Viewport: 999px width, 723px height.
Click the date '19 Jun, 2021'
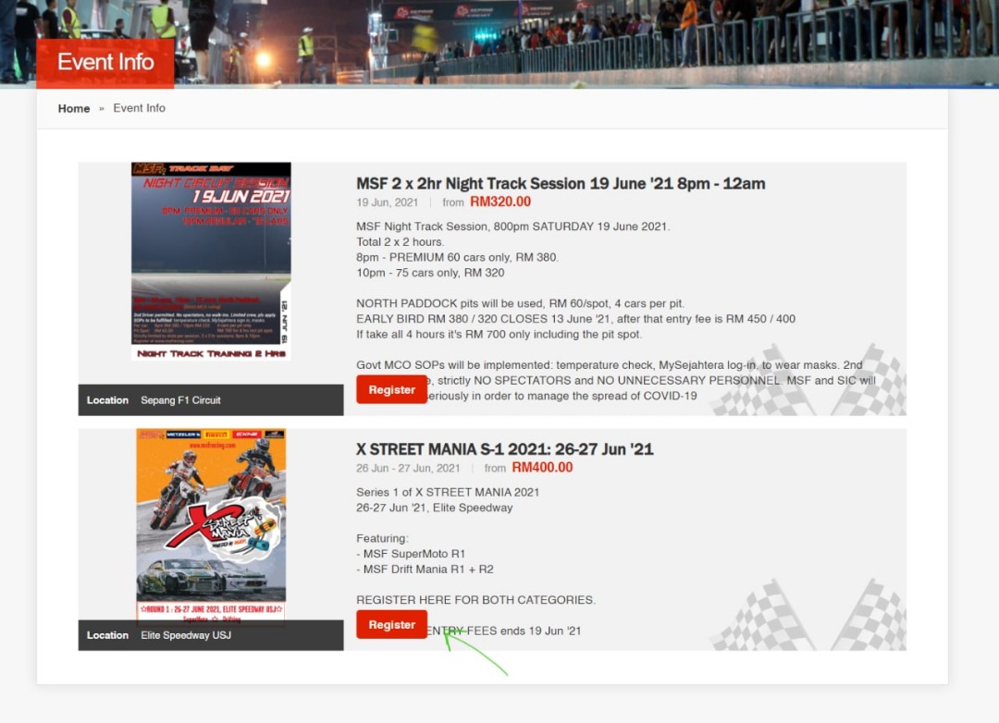(x=387, y=202)
